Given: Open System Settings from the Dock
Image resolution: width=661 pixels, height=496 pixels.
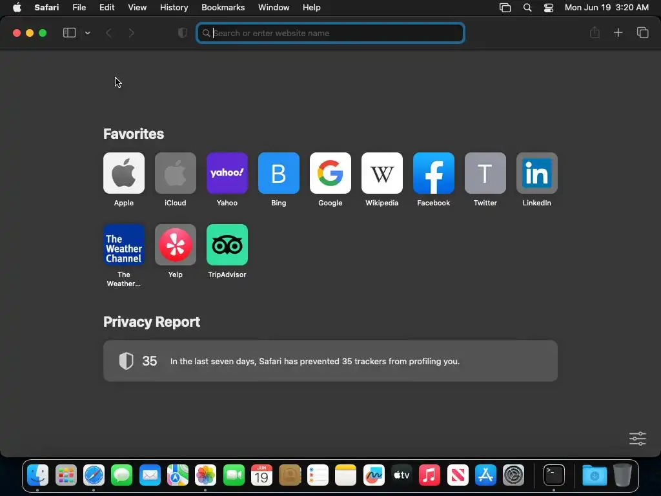Looking at the screenshot, I should pos(513,475).
